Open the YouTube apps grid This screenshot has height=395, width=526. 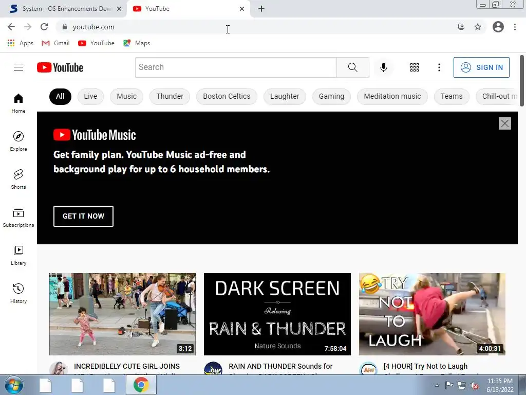[415, 67]
